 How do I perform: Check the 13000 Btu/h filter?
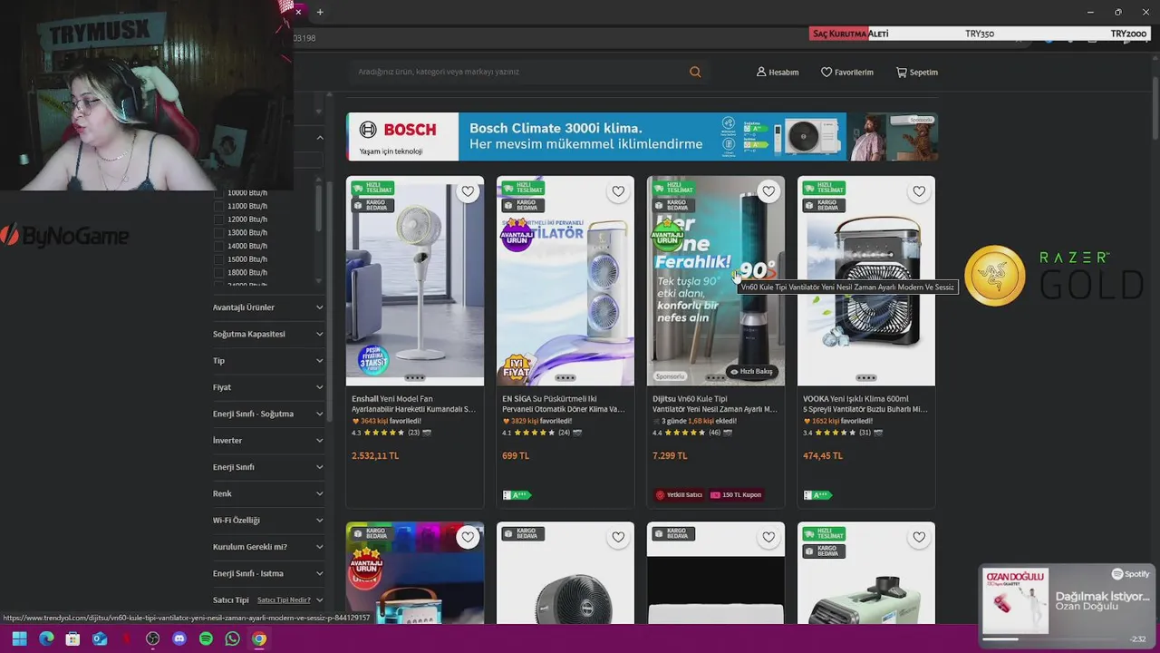[x=218, y=232]
